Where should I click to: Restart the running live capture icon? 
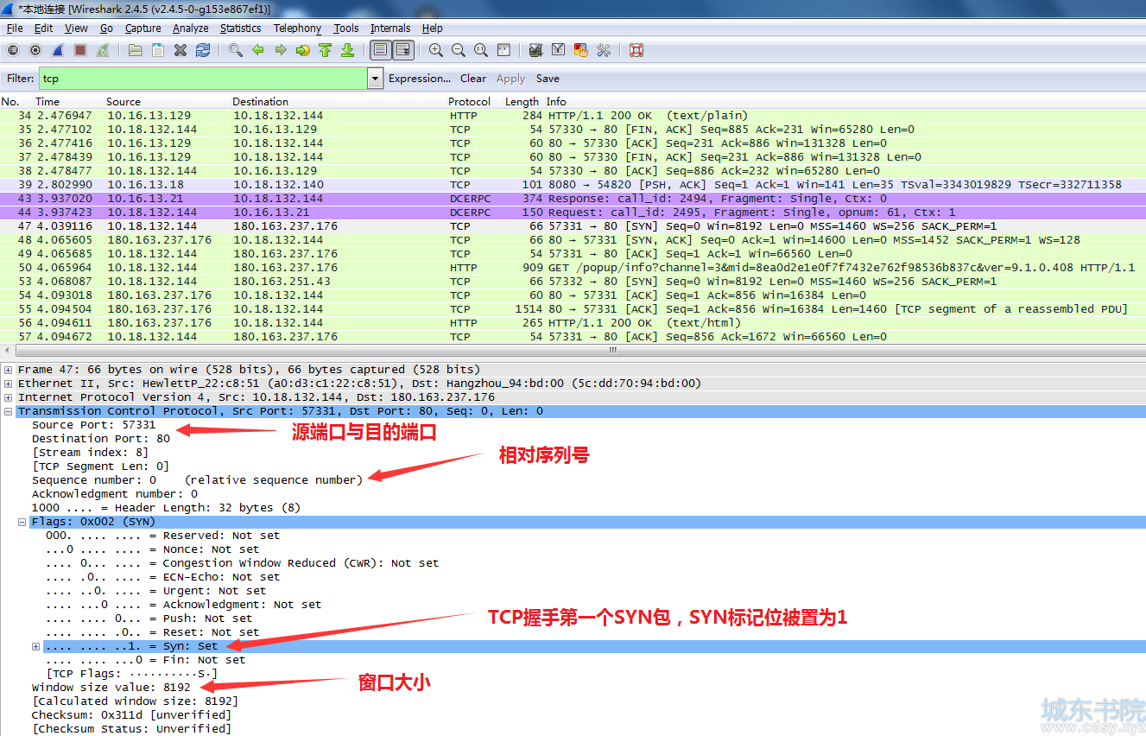[104, 50]
